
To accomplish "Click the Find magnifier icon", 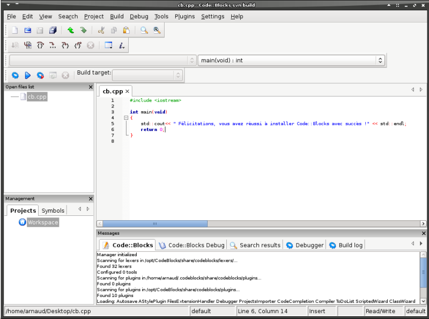I will click(x=144, y=31).
